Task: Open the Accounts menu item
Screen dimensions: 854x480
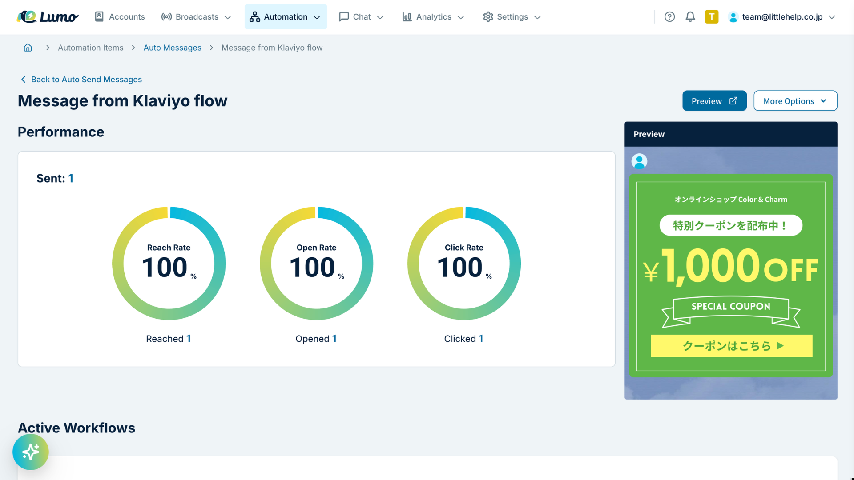Action: [x=120, y=17]
